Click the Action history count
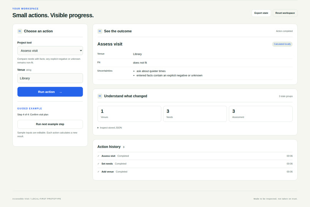Screen dimensions: 310x207 click(123, 147)
